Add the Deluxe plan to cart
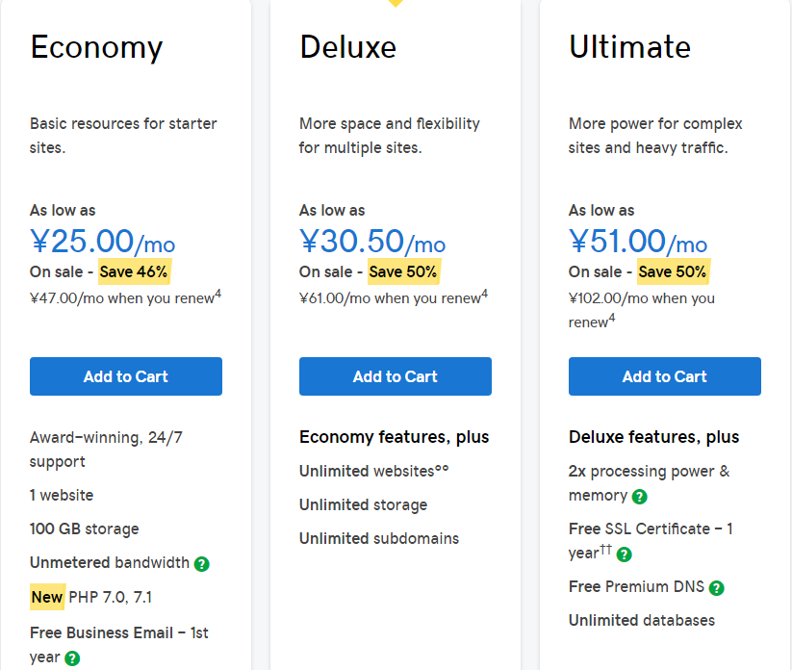Screen dimensions: 792x670 pos(396,376)
